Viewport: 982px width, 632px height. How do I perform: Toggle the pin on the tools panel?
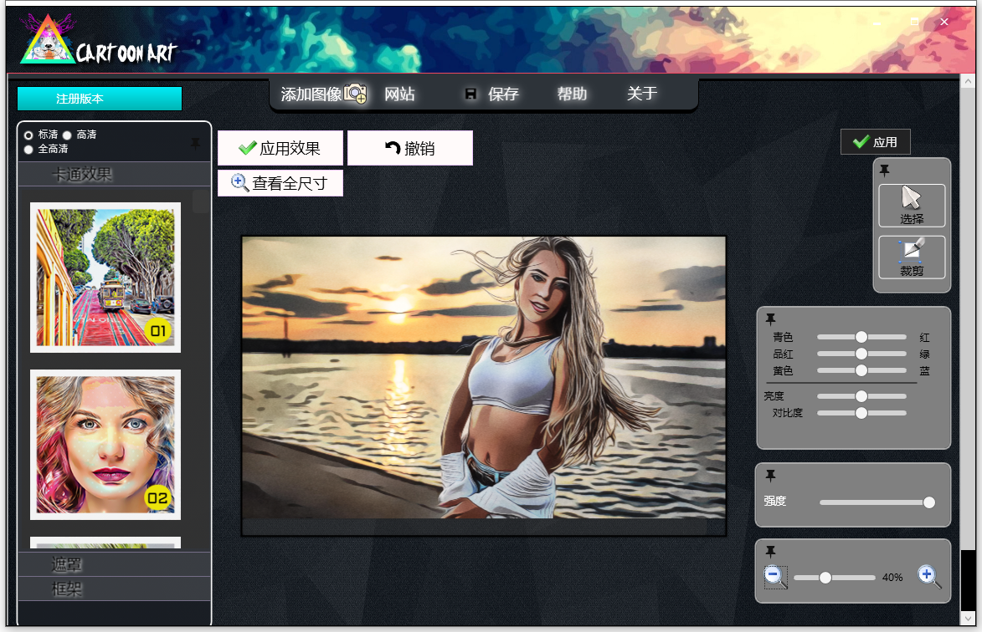tap(884, 170)
